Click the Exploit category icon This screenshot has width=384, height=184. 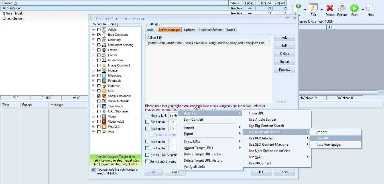[104, 50]
